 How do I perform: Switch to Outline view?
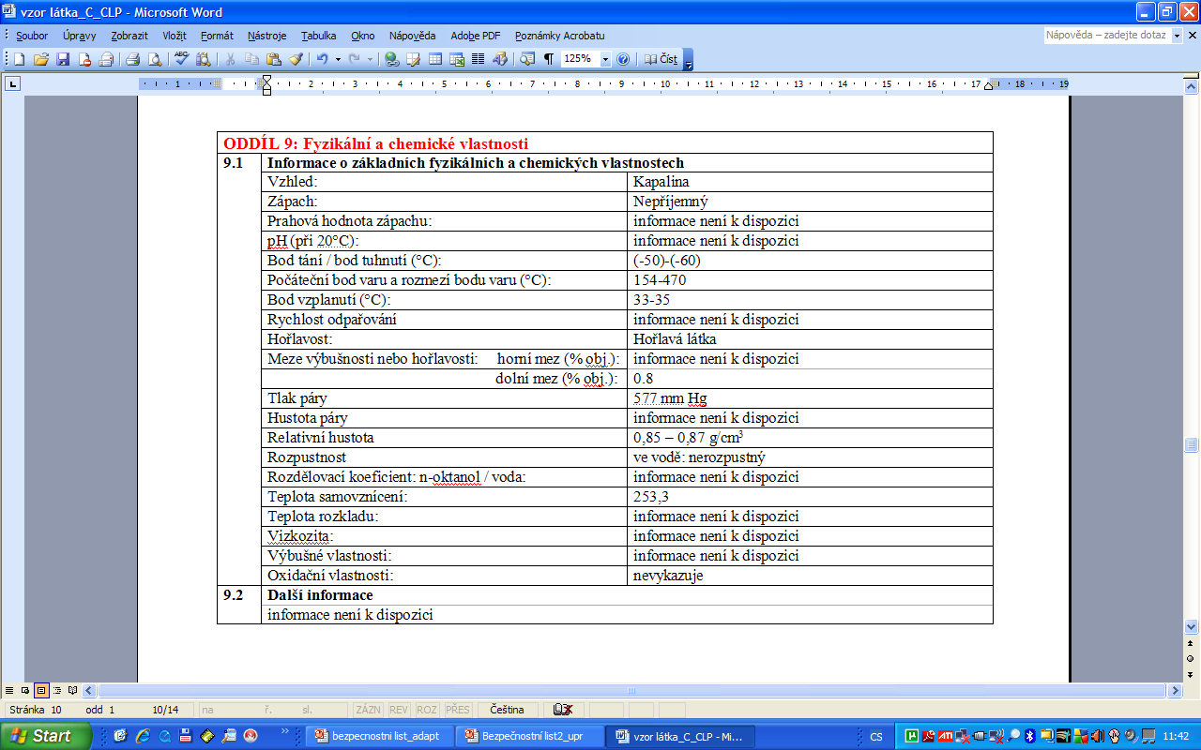click(57, 690)
